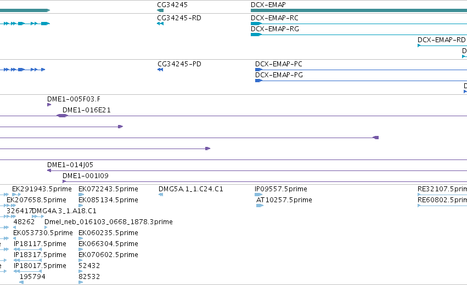467x285 pixels.
Task: Select transcript CG34245-RD label
Action: coord(179,18)
